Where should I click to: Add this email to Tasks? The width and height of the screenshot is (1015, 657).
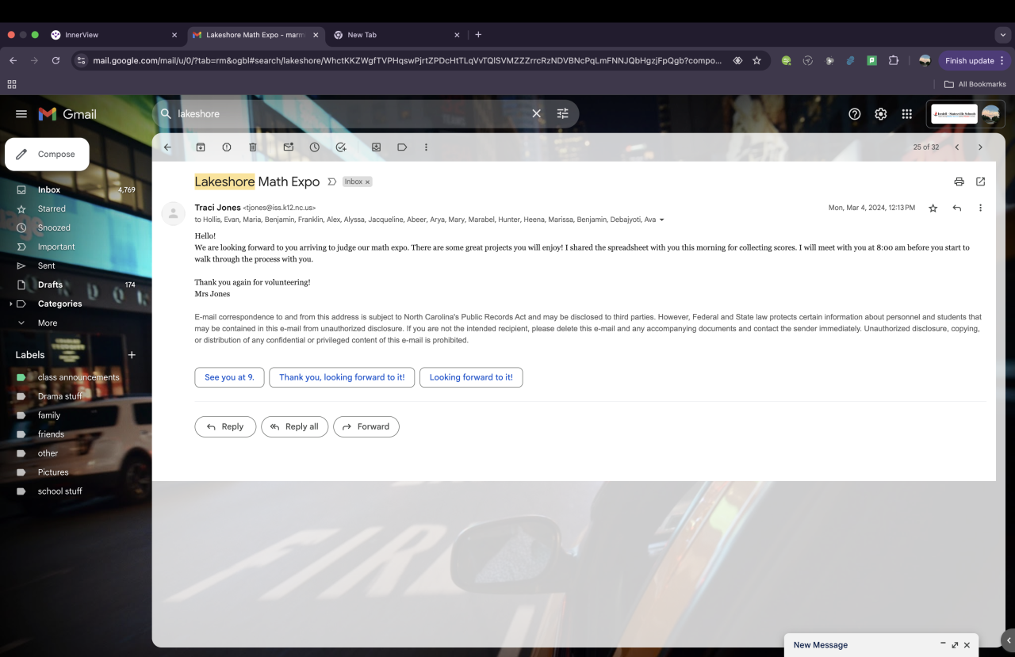coord(341,147)
